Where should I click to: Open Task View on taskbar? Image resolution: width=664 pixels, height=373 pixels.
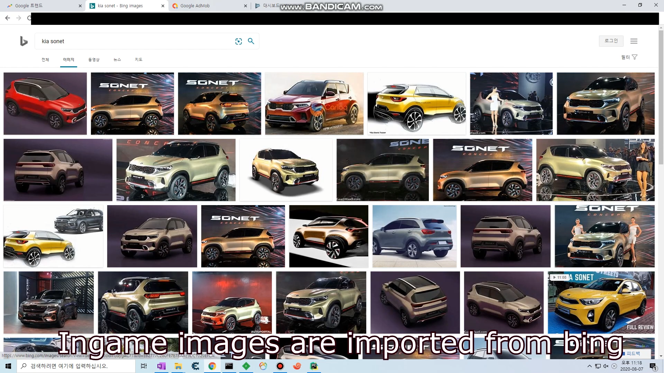(x=144, y=366)
